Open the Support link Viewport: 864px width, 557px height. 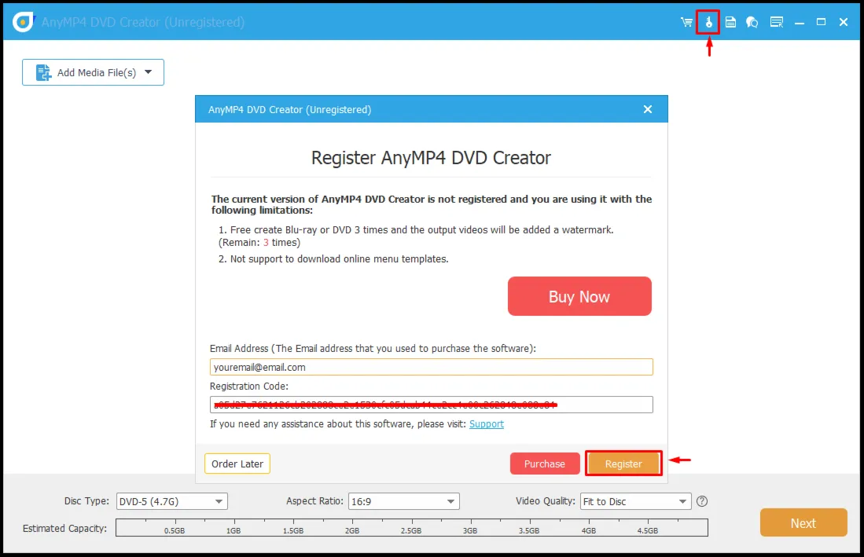pos(487,423)
